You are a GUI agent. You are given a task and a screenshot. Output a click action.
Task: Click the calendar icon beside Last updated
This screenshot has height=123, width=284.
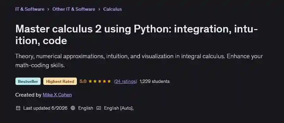point(18,108)
